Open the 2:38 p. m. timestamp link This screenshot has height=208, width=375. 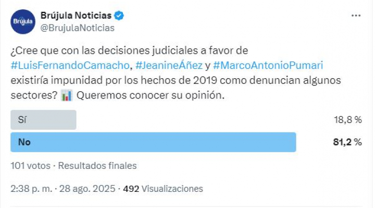31,189
